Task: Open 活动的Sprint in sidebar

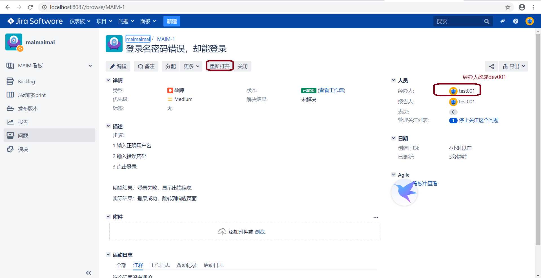Action: [x=32, y=95]
